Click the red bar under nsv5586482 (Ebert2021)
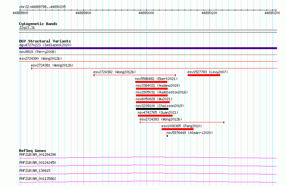Viewport: 286px width, 186px height. pos(151,82)
